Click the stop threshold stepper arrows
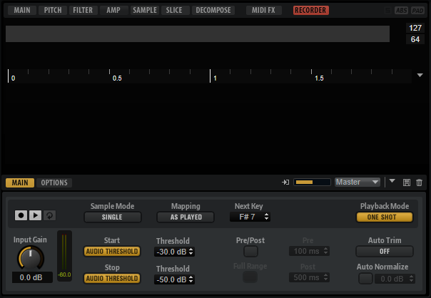The width and height of the screenshot is (431, 298). pyautogui.click(x=191, y=279)
